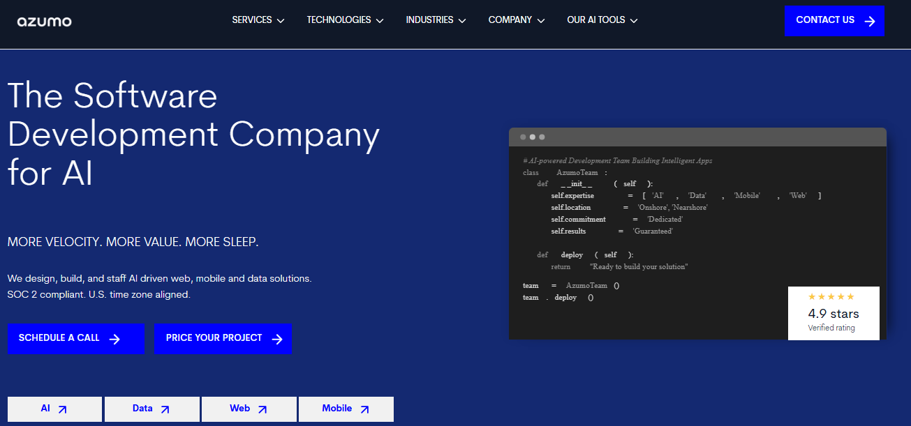This screenshot has width=911, height=426.
Task: Click the AI-powered Development Team comment line
Action: click(x=618, y=160)
